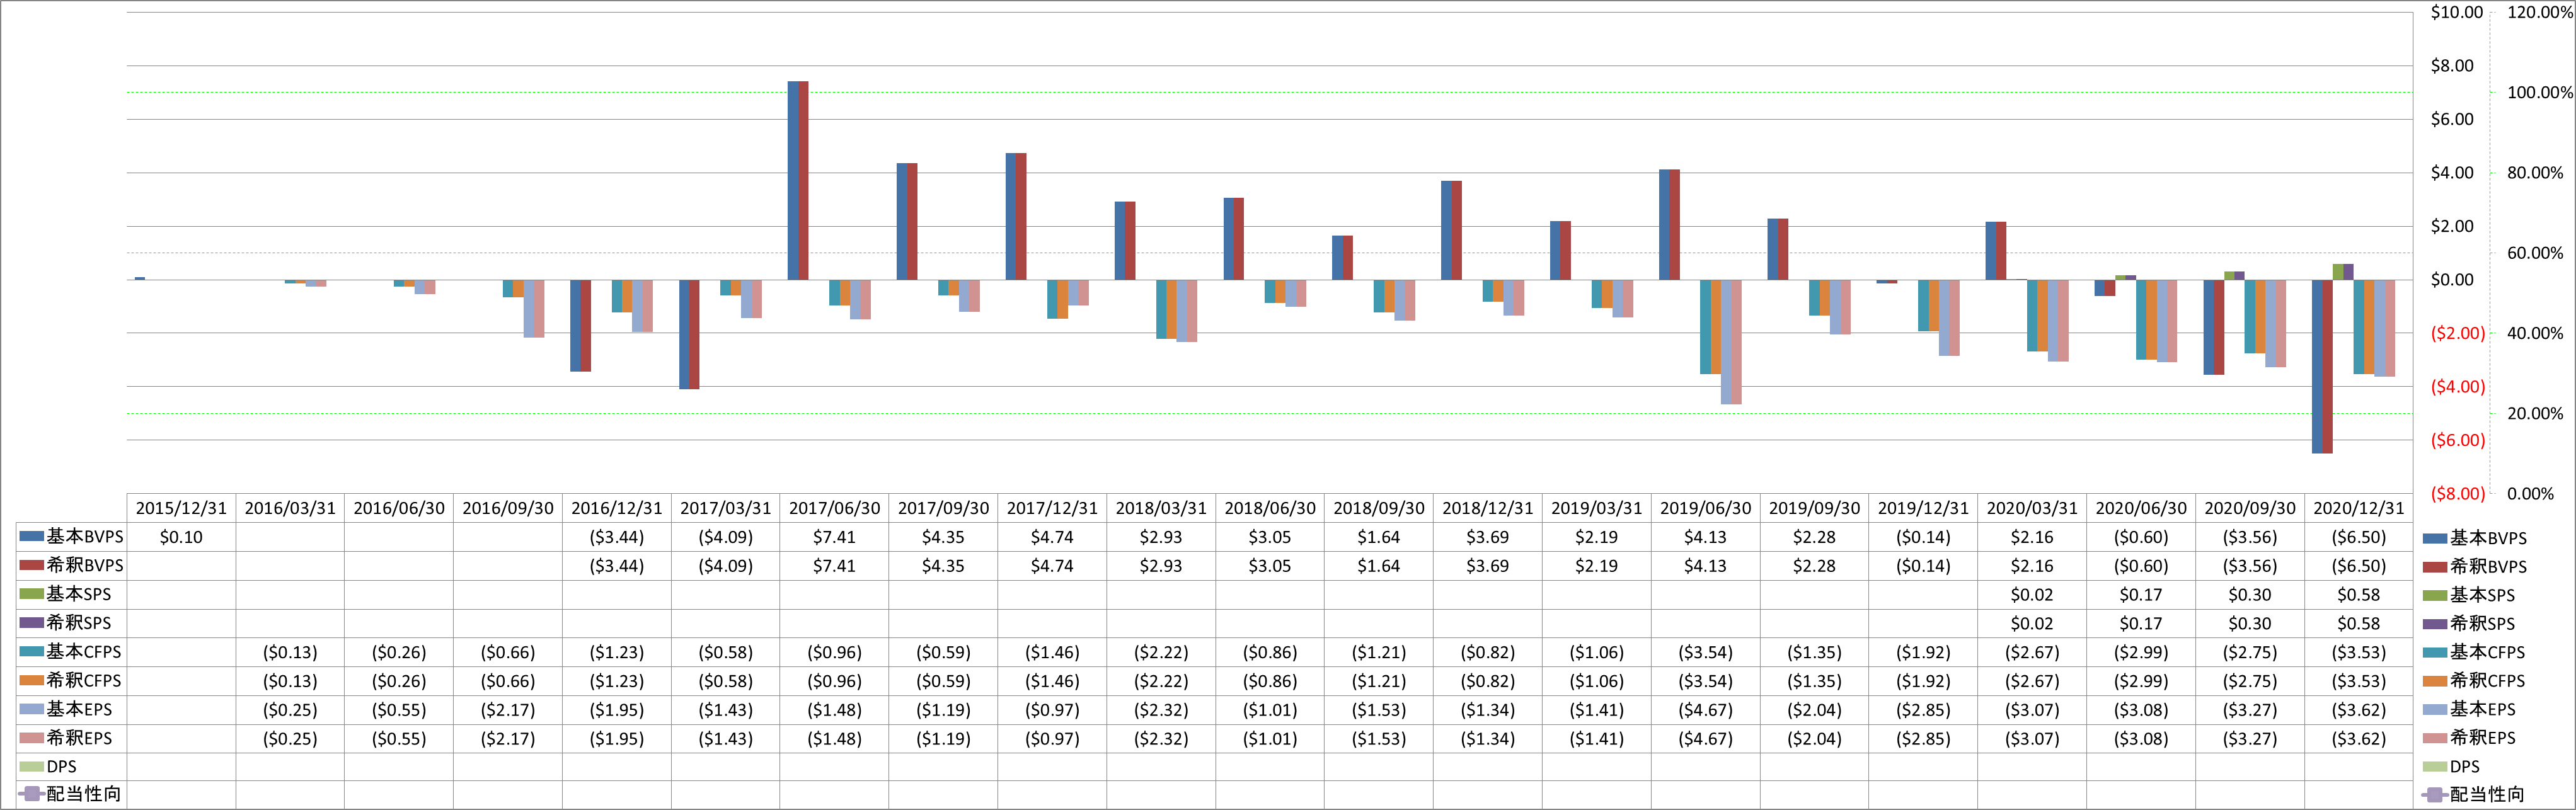Click the 配当性向 label in table legend
Screen dimensions: 2576x810
[x=84, y=795]
